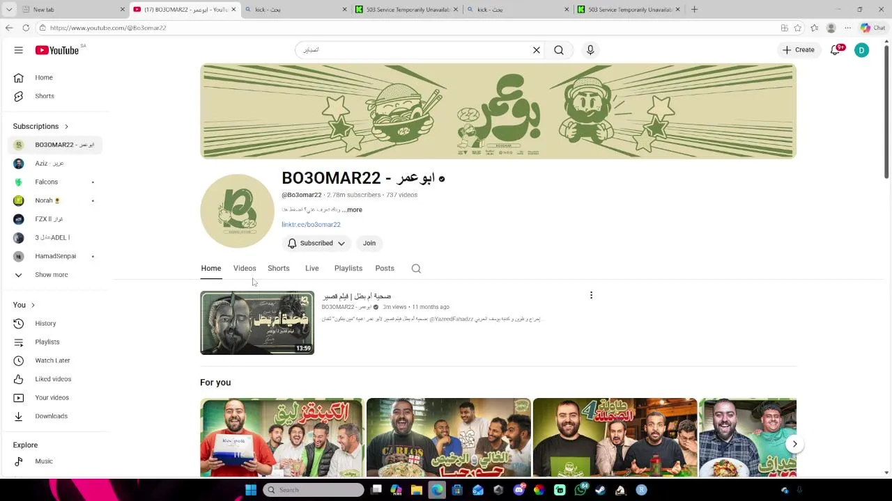Image resolution: width=892 pixels, height=501 pixels.
Task: Open Aziz channel in subscriptions
Action: (x=56, y=164)
